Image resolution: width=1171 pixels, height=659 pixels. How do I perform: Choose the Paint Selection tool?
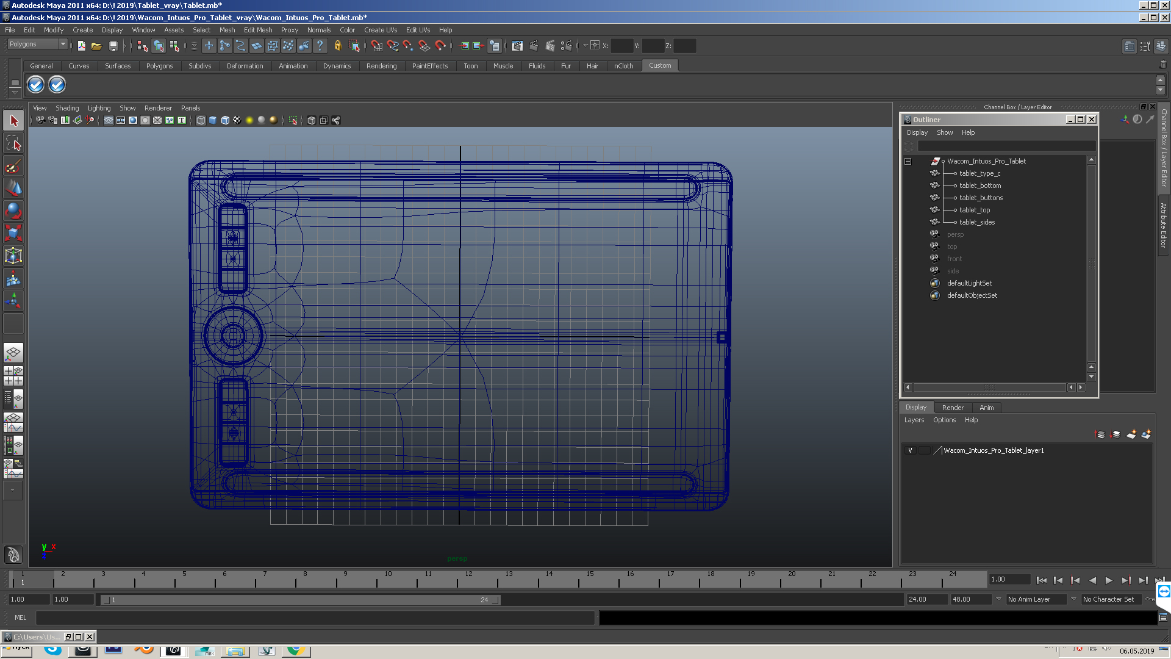pos(13,166)
